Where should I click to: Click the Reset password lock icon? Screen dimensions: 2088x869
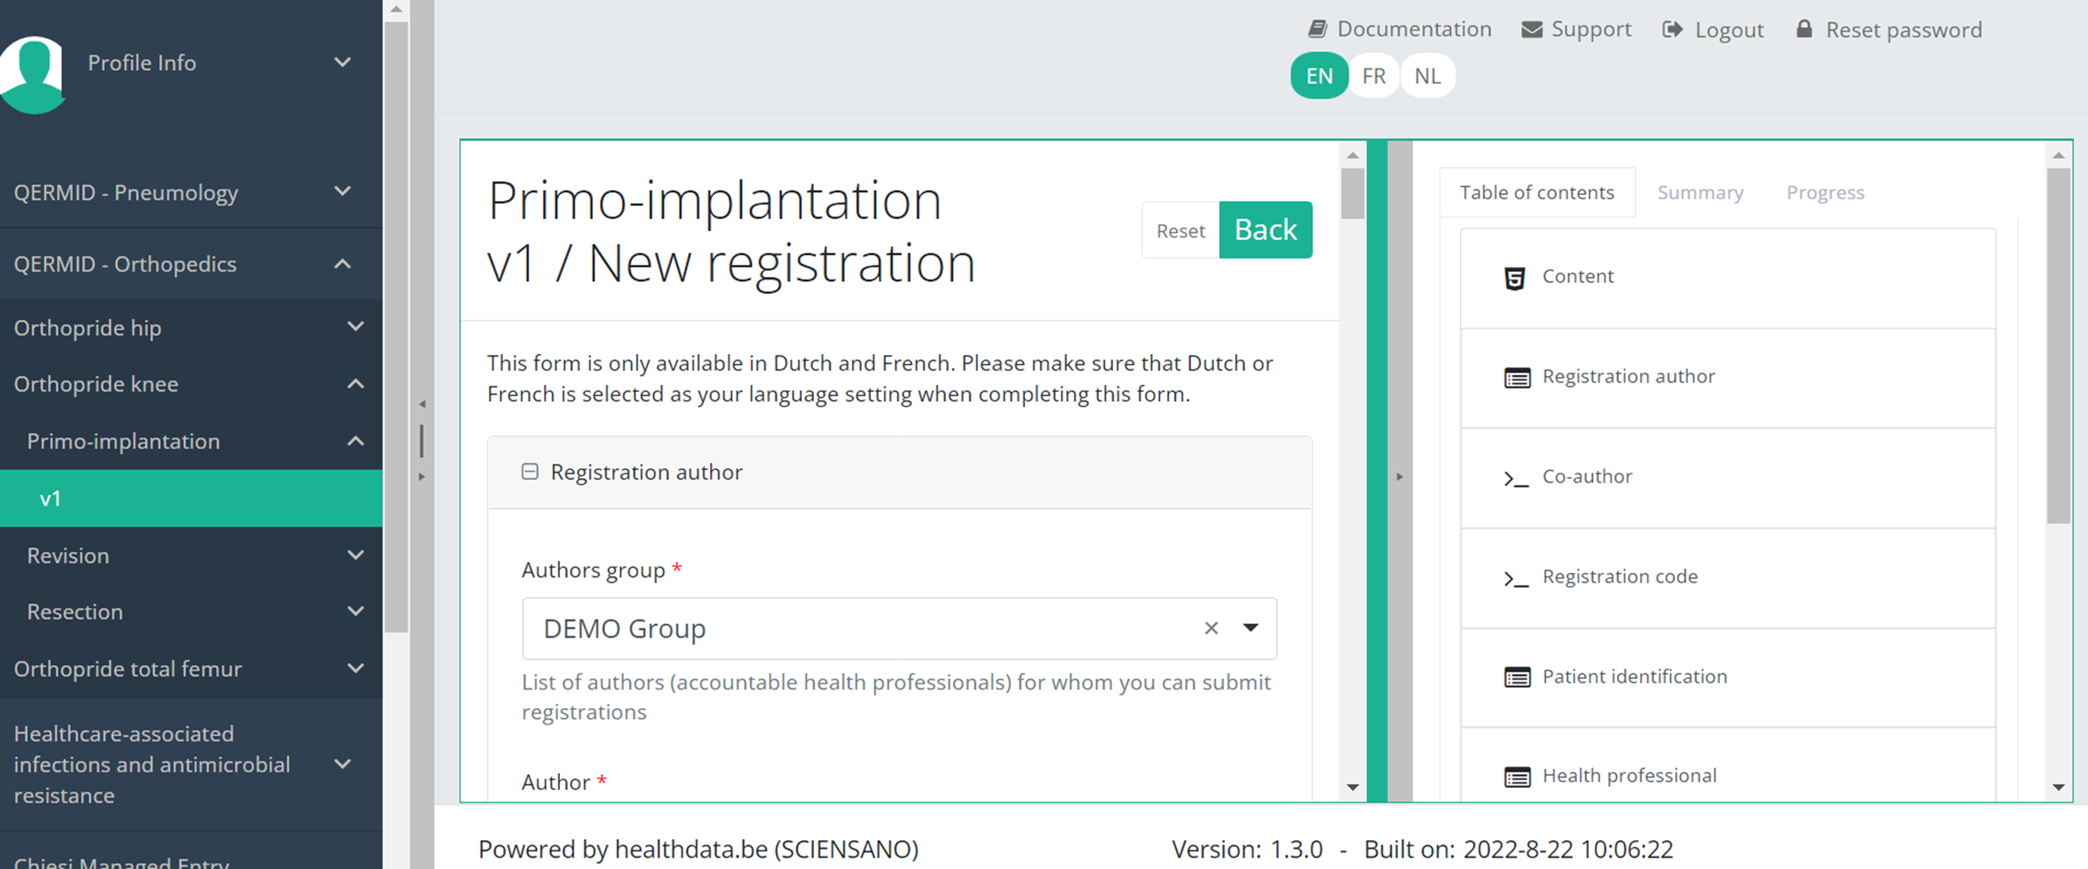(x=1804, y=29)
